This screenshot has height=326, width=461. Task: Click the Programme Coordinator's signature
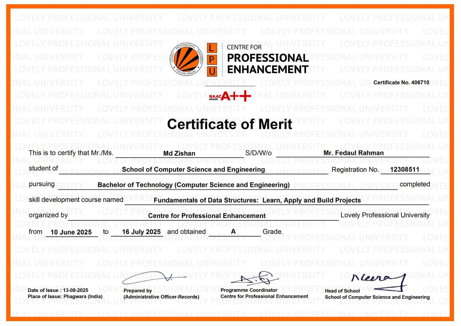[x=255, y=278]
